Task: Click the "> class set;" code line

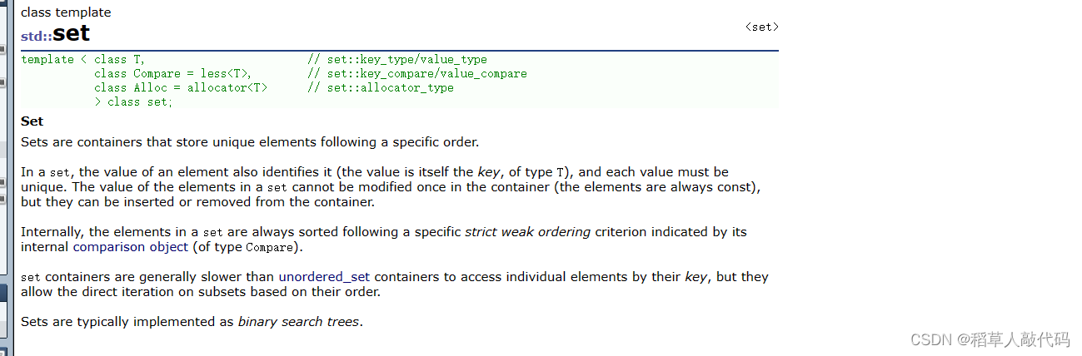Action: point(133,101)
